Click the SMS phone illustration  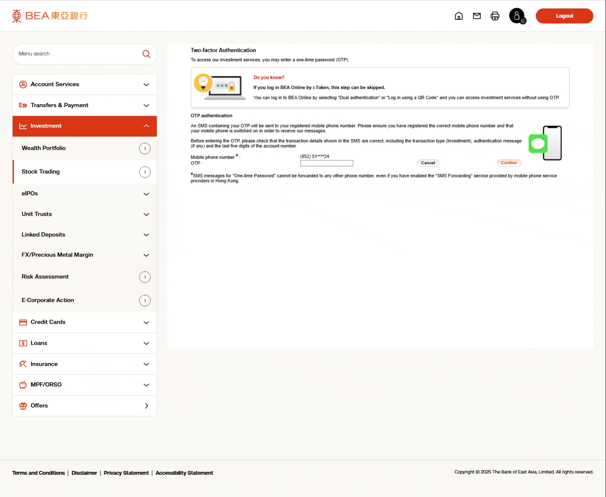[545, 143]
